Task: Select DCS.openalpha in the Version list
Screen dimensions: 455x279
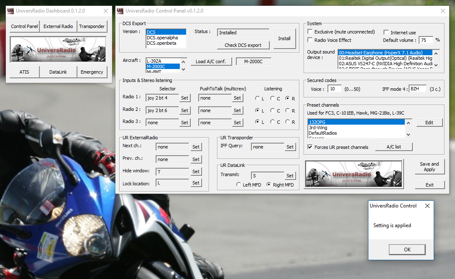Action: coord(166,38)
